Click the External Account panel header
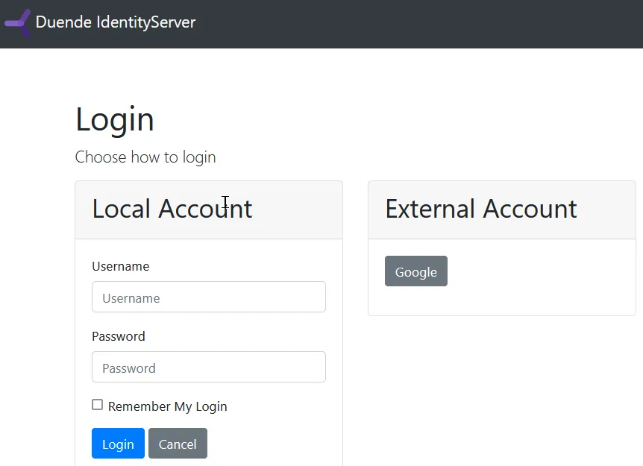The height and width of the screenshot is (466, 643). click(x=480, y=209)
